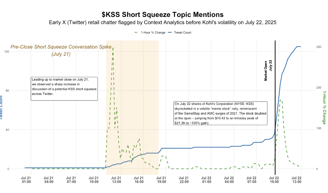Click the "1-Hour % Change" right axis title

[x=324, y=107]
